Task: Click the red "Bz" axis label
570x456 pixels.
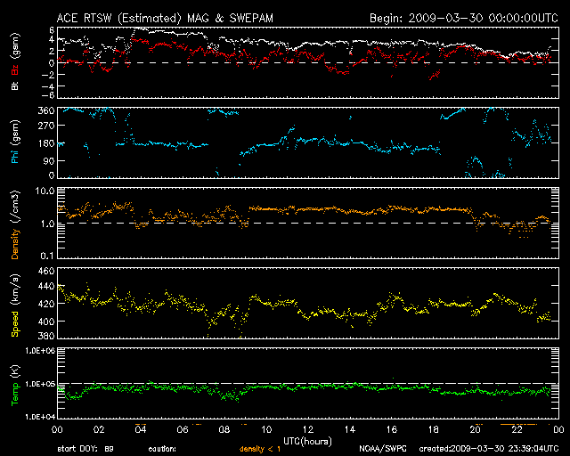Action: (15, 70)
